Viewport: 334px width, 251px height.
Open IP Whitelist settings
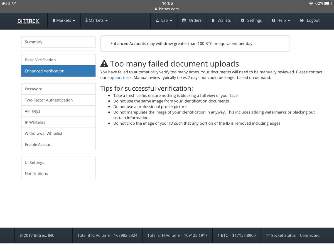[x=58, y=122]
